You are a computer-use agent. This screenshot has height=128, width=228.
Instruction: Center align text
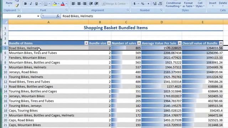click(79, 4)
